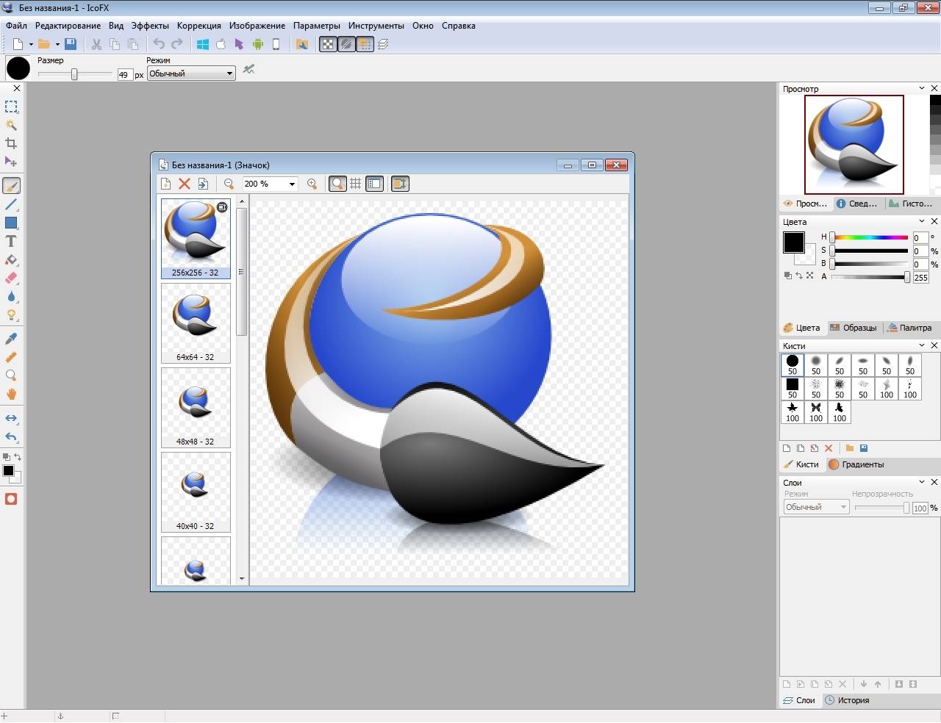941x723 pixels.
Task: Select the paint bucket fill tool
Action: pos(11,260)
